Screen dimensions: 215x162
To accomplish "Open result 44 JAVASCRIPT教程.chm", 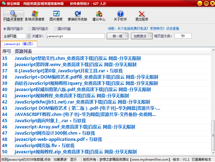I will [85, 114].
